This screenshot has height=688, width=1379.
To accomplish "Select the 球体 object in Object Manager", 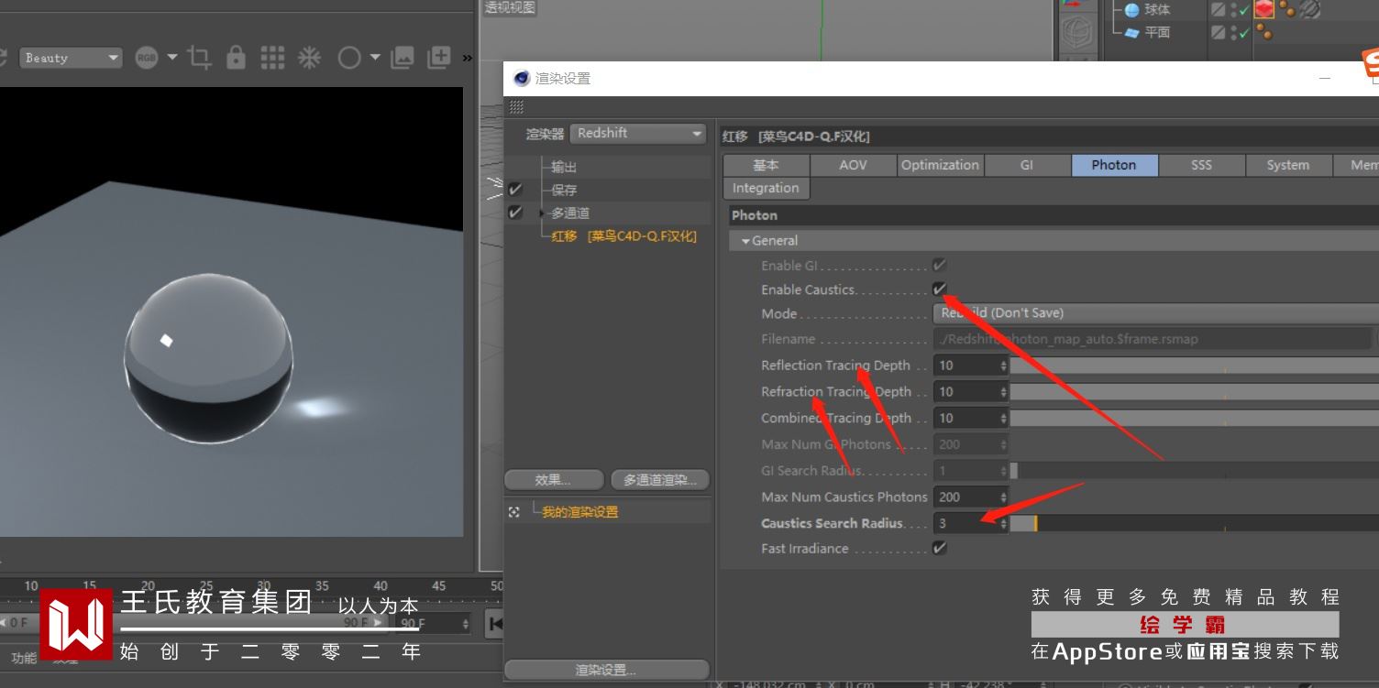I will pyautogui.click(x=1157, y=10).
